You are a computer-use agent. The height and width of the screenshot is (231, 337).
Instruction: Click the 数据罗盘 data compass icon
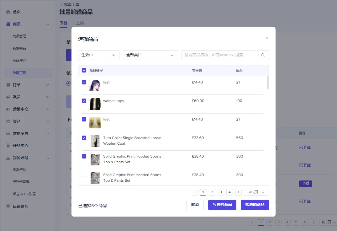coord(8,133)
